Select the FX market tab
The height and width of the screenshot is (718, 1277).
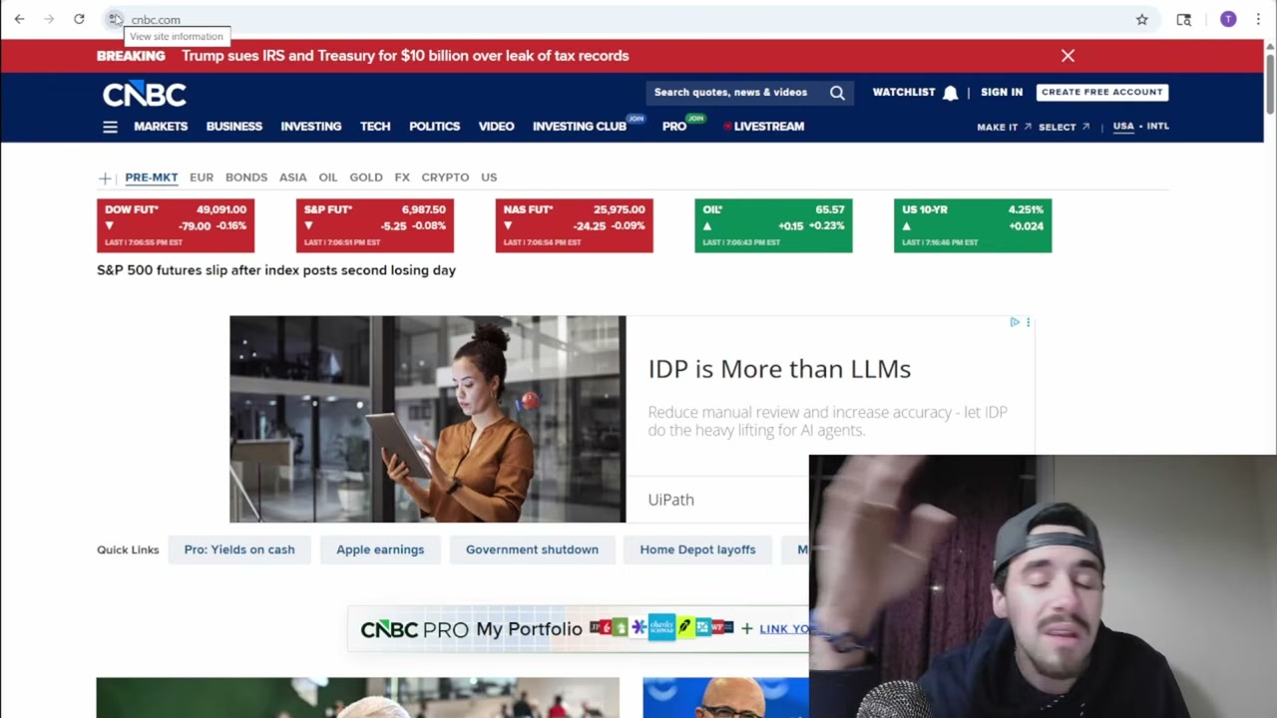[402, 178]
